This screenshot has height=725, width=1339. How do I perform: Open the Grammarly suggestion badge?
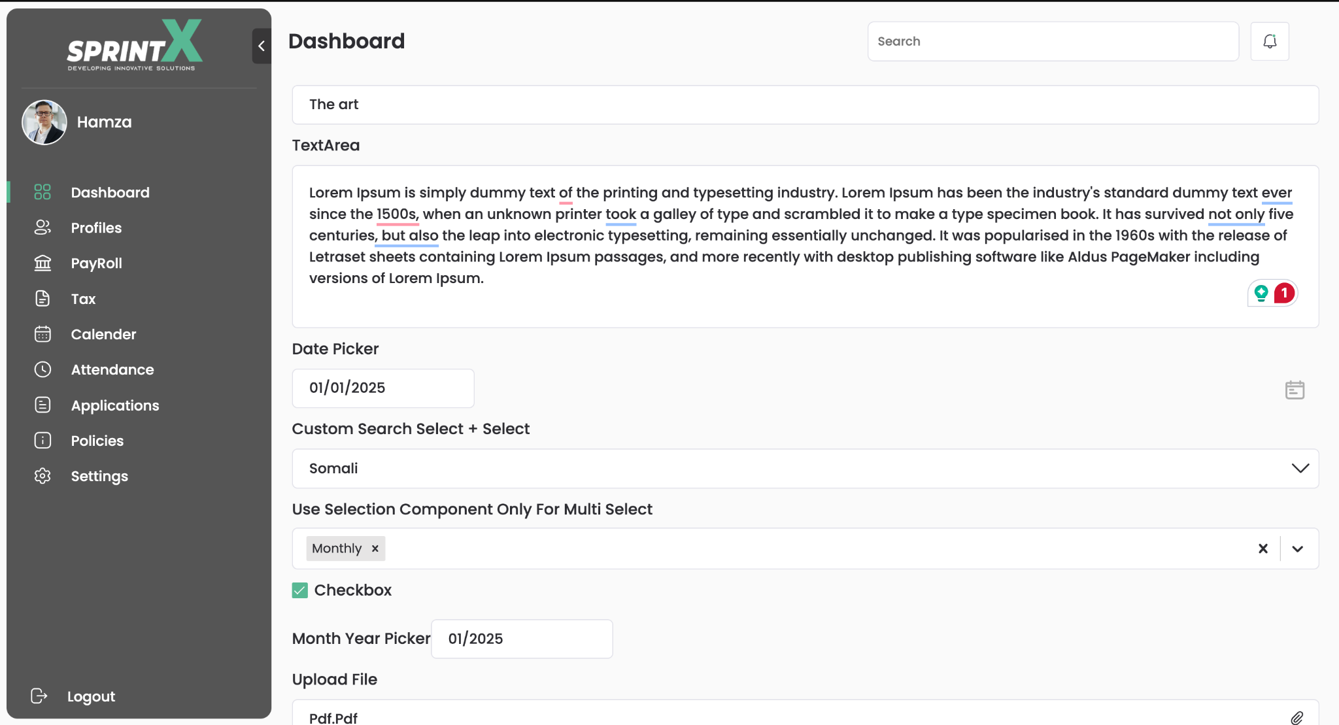coord(1272,293)
